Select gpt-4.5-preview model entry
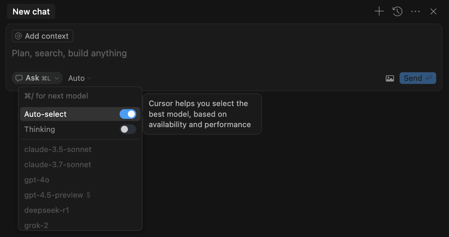 tap(80, 195)
